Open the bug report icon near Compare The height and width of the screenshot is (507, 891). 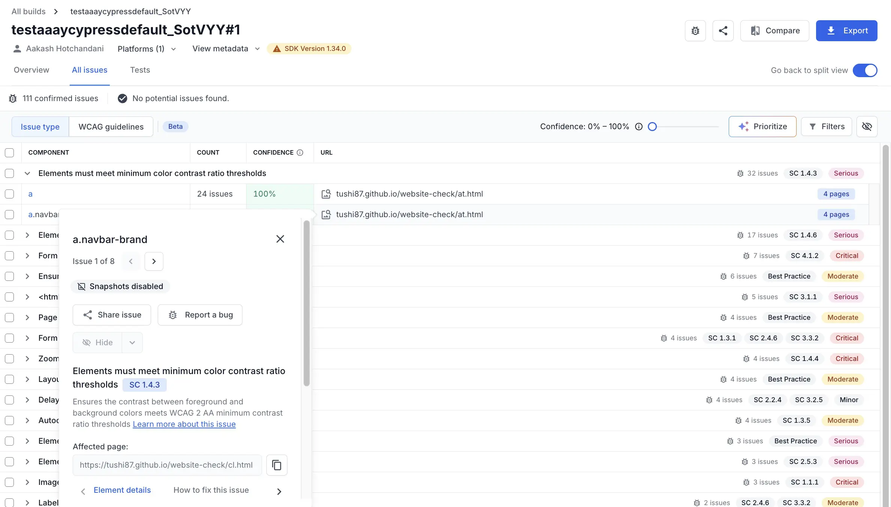tap(695, 31)
